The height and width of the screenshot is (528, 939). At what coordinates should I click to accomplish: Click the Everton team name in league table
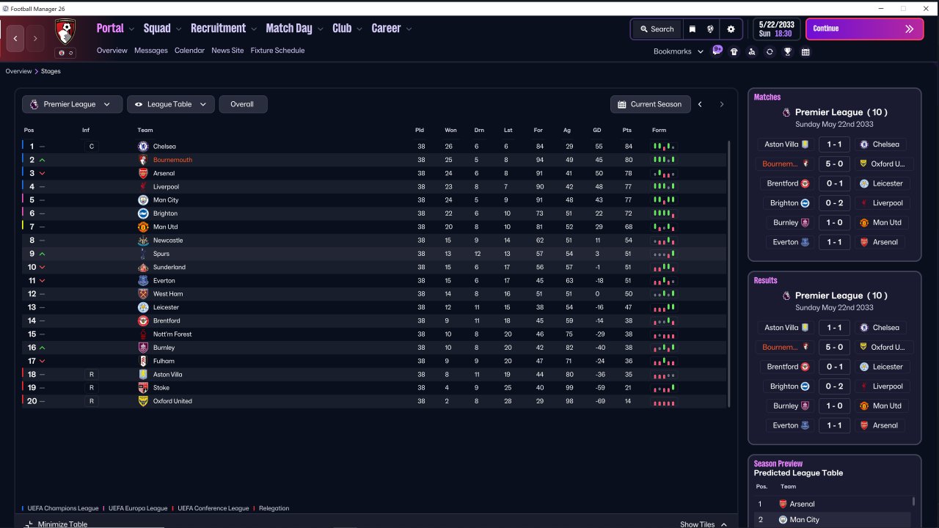point(164,281)
